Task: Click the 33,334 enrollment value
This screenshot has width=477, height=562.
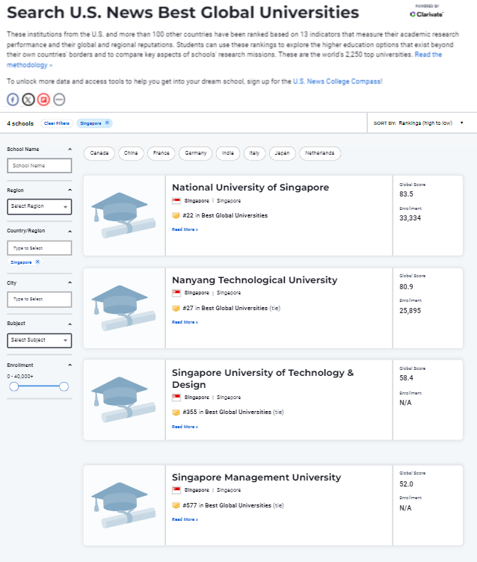Action: click(410, 218)
